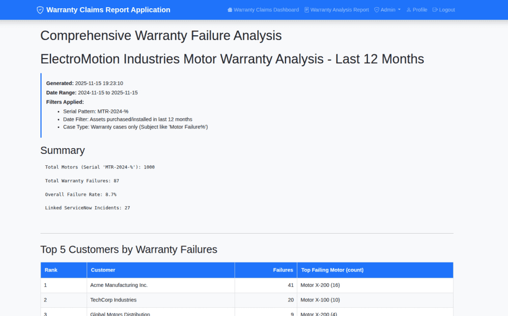Click the Customer column header
Viewport: 508px width, 316px height.
tap(103, 270)
